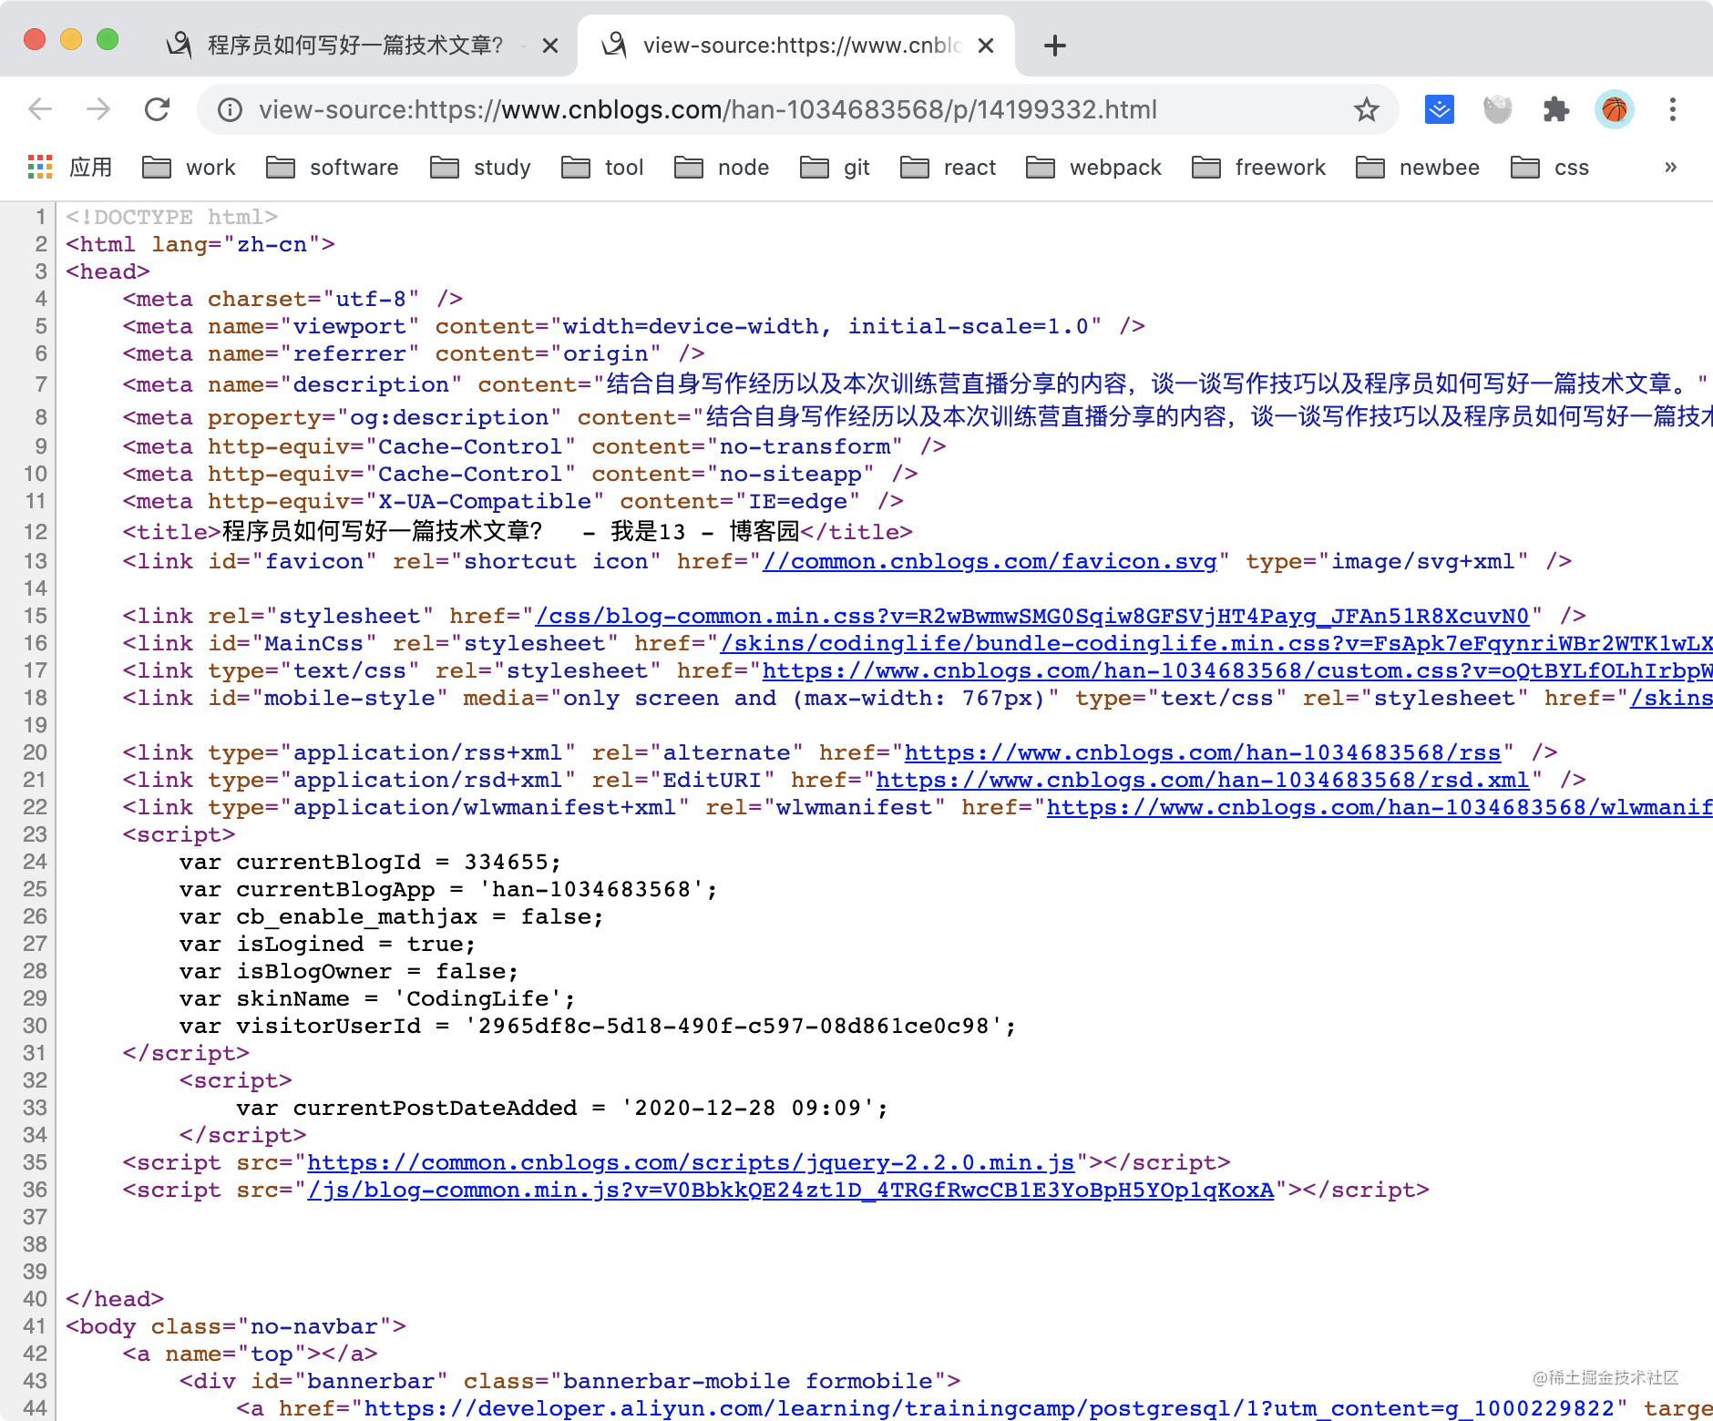The width and height of the screenshot is (1713, 1421).
Task: Open the blue download extension icon
Action: [x=1440, y=109]
